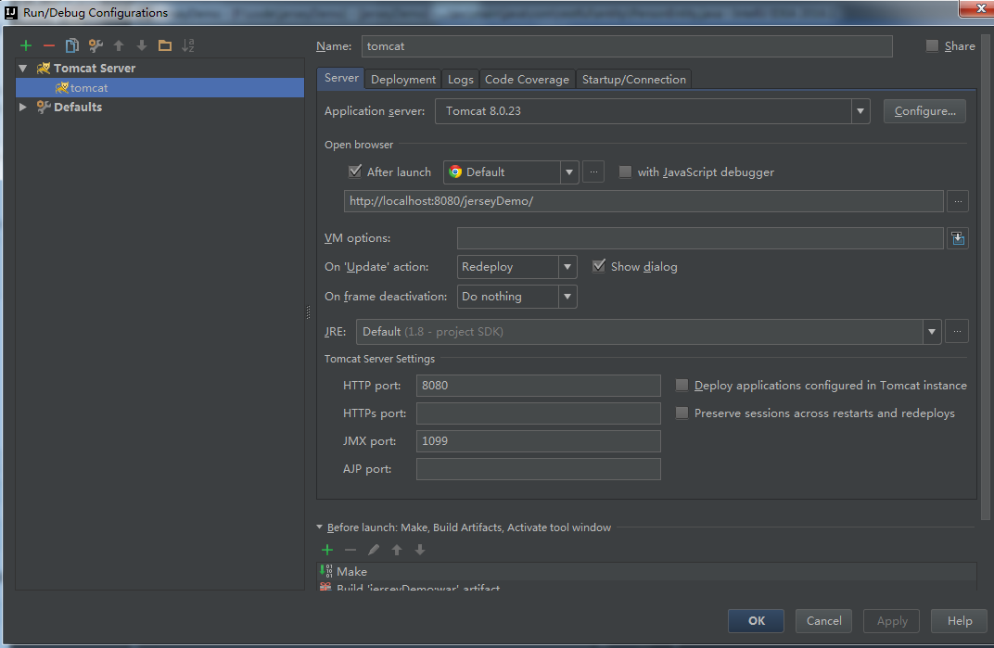Confirm with the OK button
994x648 pixels.
(x=757, y=621)
